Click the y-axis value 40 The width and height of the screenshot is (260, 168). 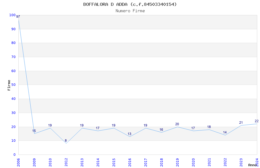pyautogui.click(x=13, y=99)
